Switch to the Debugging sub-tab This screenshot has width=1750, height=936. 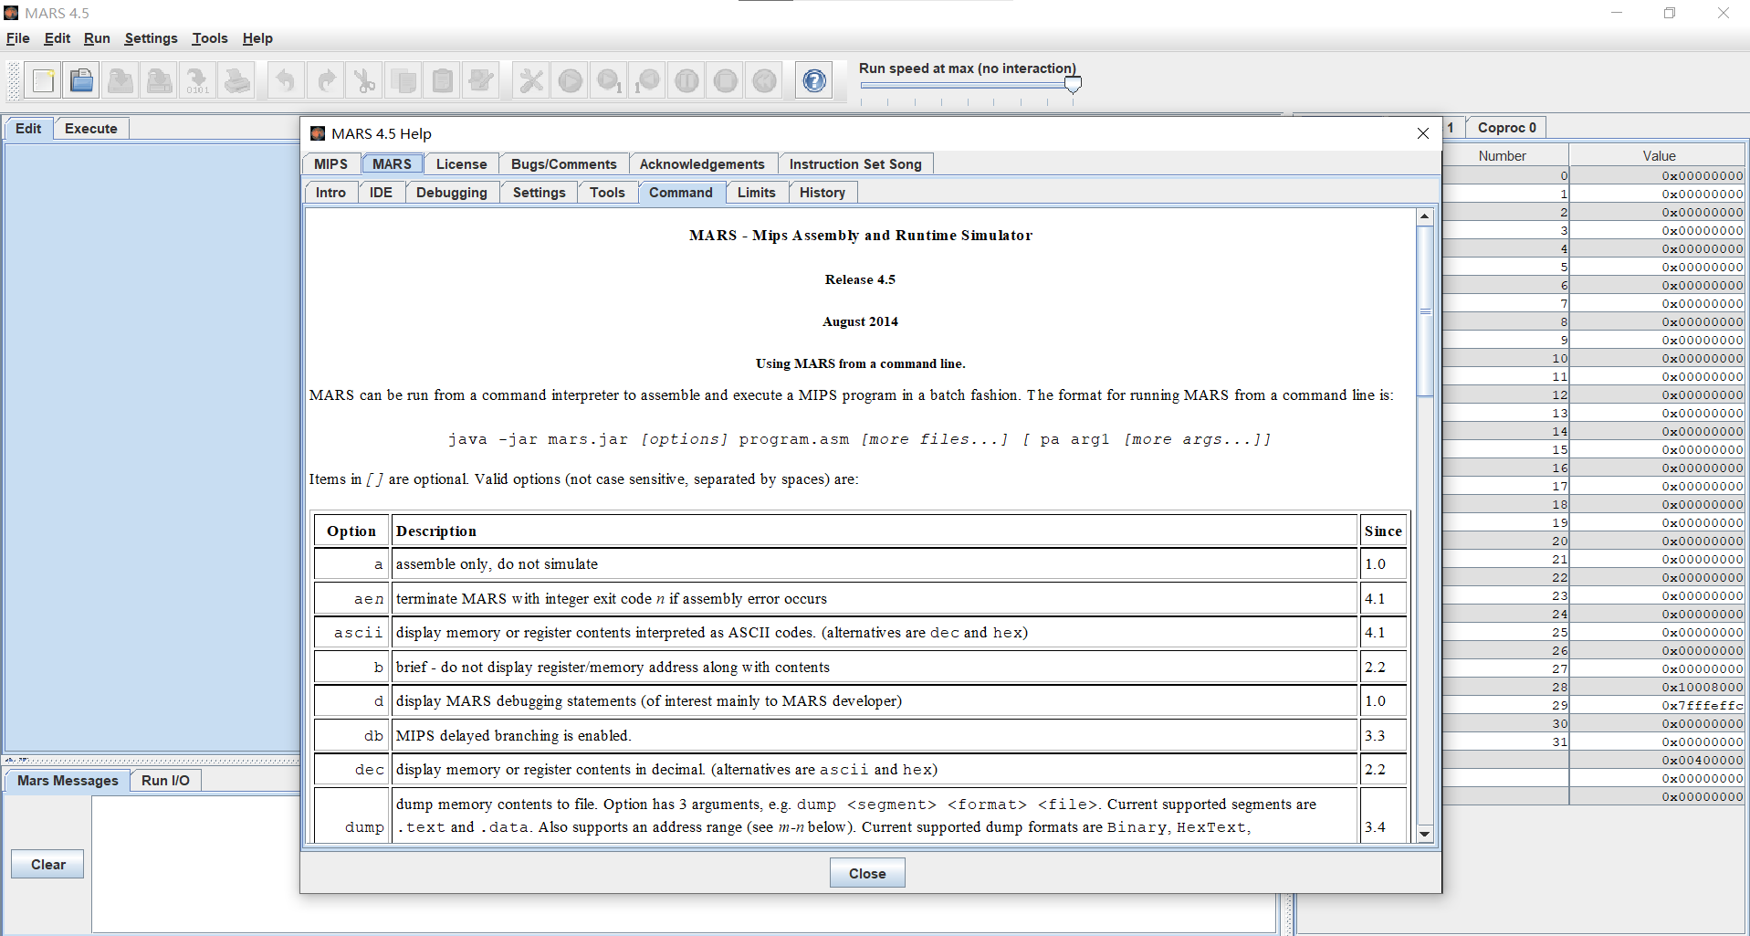pos(452,193)
